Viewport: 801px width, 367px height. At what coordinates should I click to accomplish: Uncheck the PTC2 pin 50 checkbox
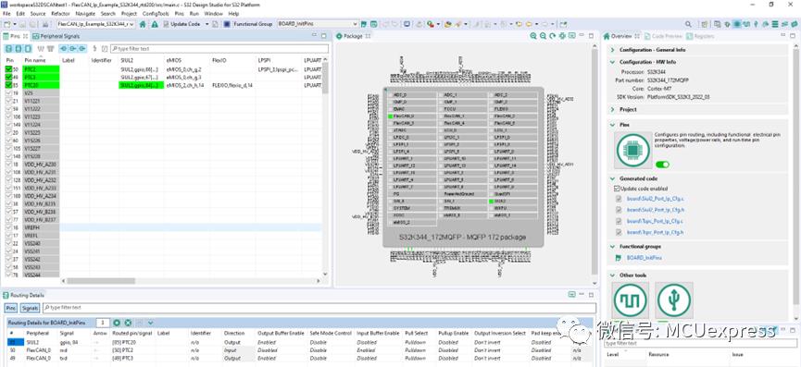(x=8, y=68)
